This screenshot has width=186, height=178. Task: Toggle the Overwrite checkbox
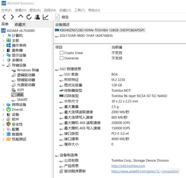(62, 58)
